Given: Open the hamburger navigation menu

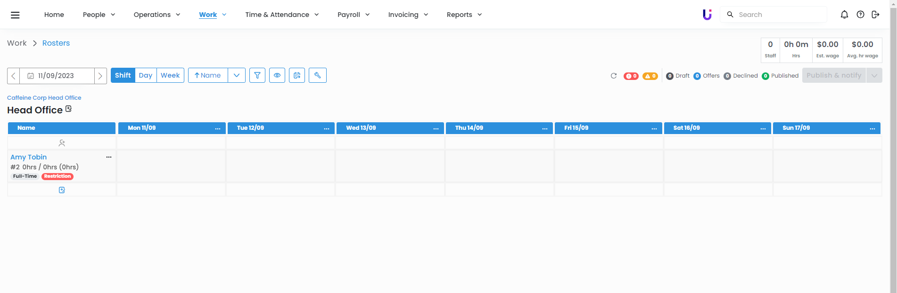Looking at the screenshot, I should tap(15, 15).
